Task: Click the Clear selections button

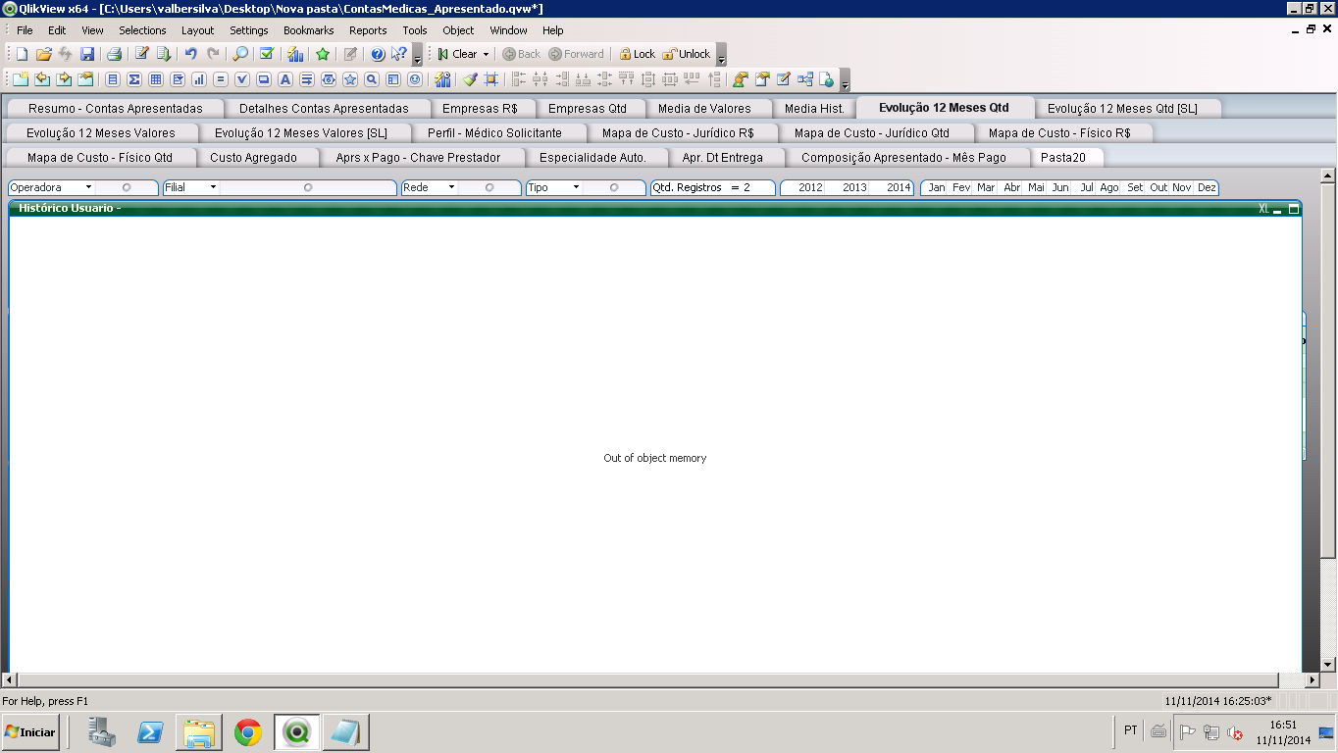Action: coord(457,54)
